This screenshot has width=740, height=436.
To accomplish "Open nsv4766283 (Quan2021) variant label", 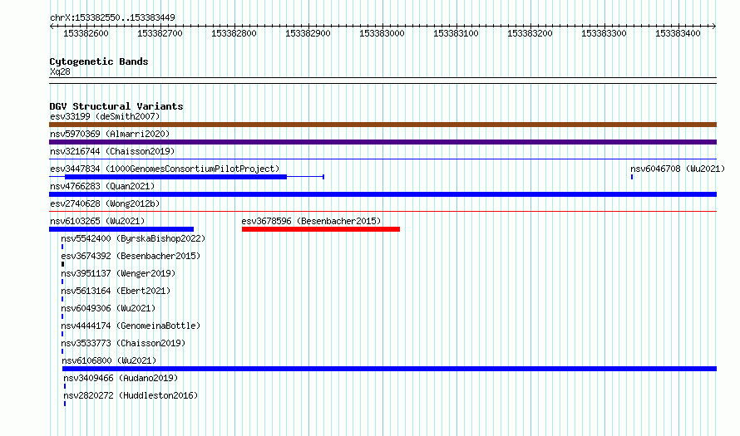I will tap(102, 186).
